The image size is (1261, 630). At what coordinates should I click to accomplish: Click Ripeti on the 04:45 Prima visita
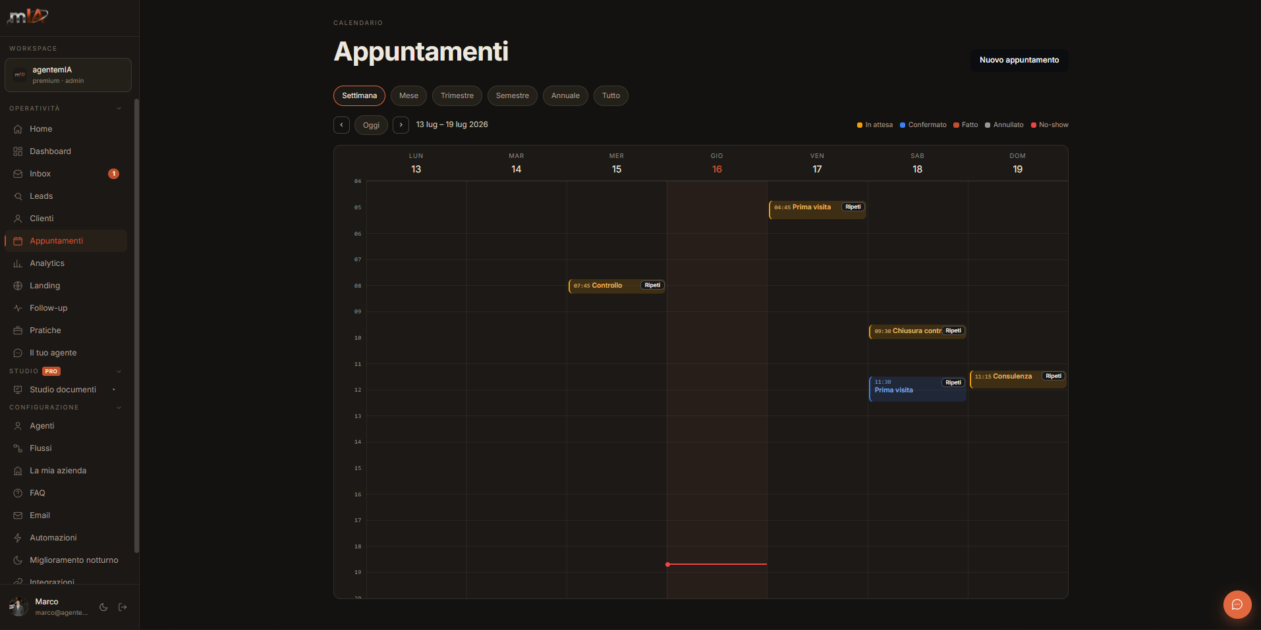853,207
